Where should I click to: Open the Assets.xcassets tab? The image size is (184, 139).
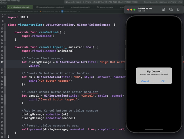coord(105,7)
